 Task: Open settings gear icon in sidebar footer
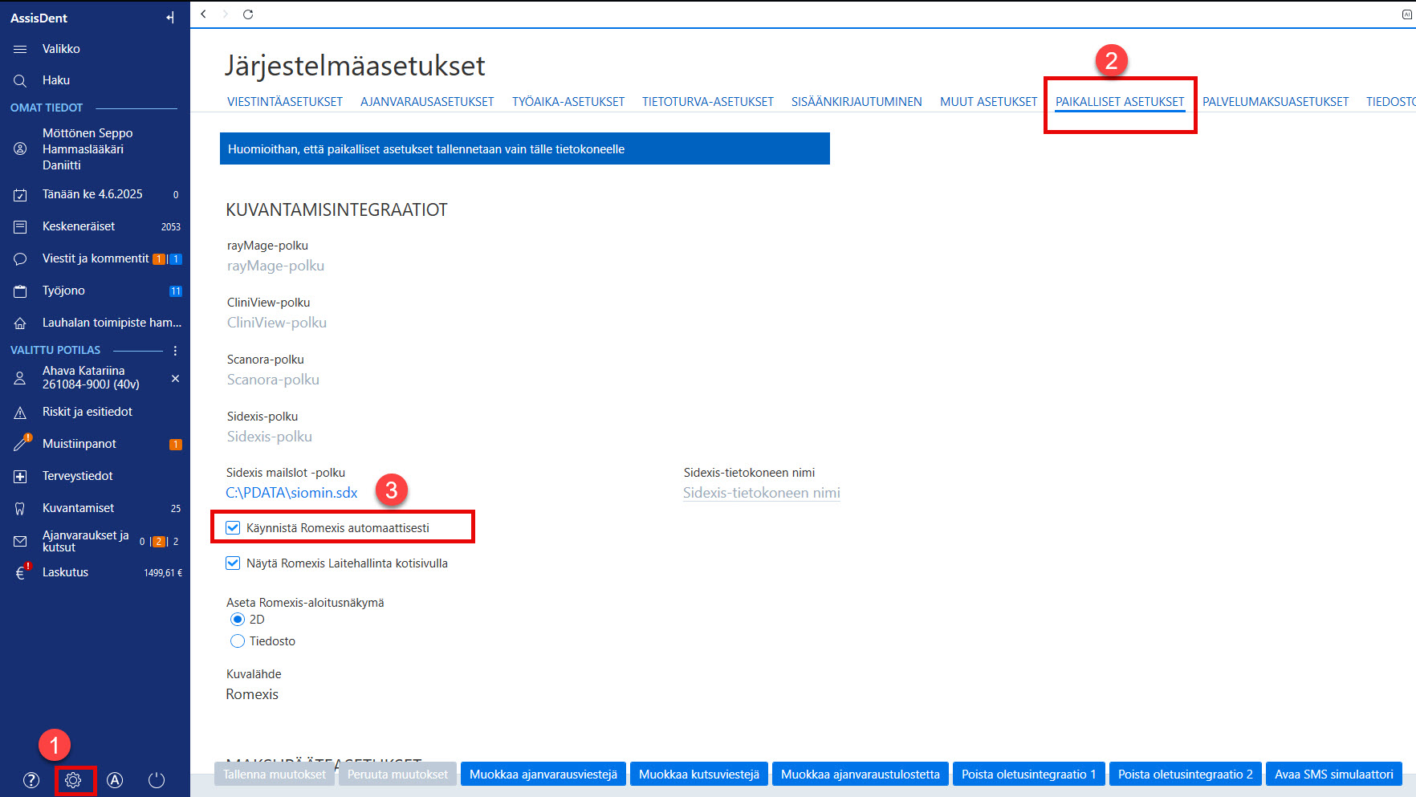(x=73, y=780)
